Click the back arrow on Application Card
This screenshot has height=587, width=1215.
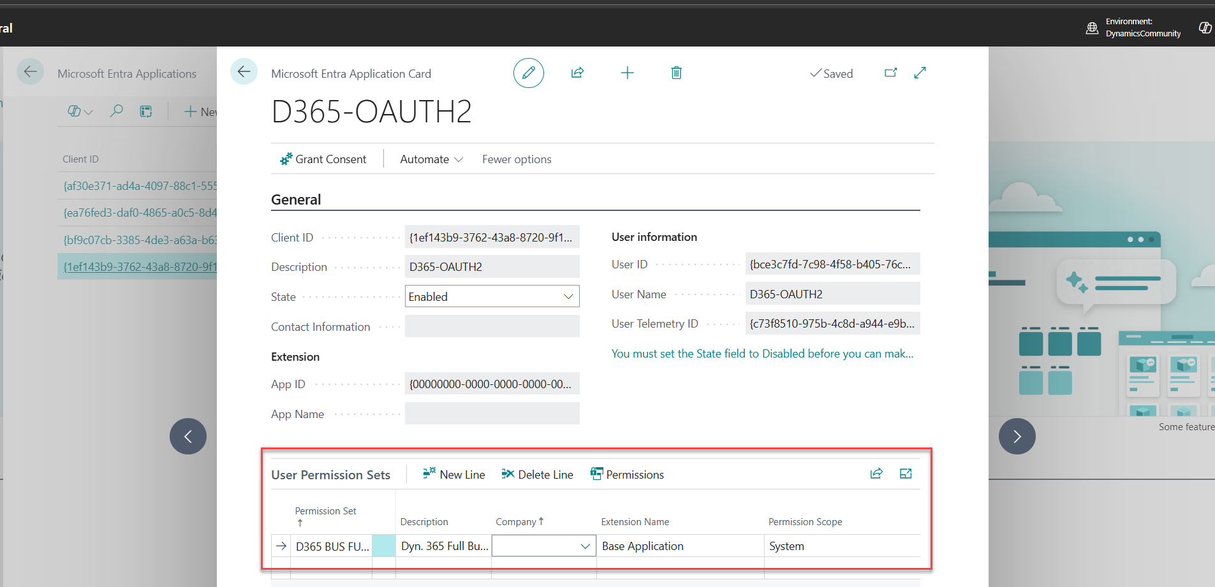pos(244,72)
